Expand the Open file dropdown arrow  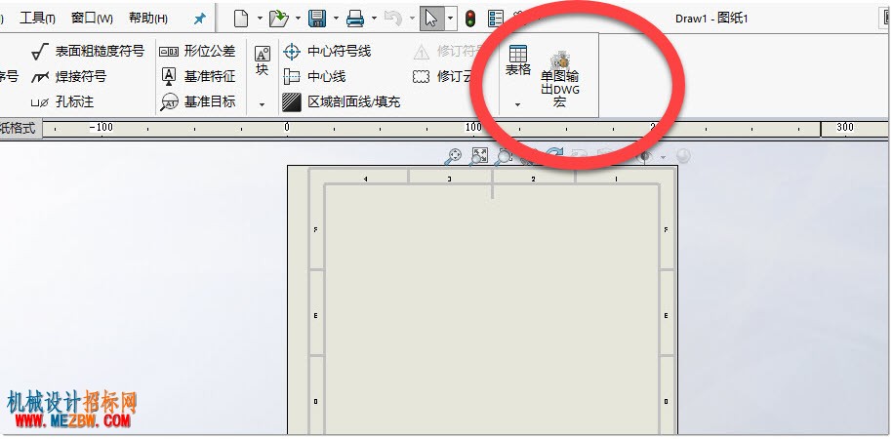coord(298,19)
